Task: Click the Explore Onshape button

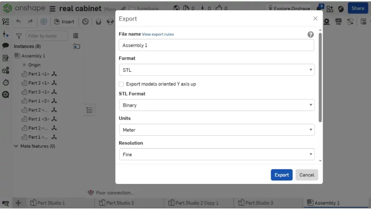Action: pos(289,8)
